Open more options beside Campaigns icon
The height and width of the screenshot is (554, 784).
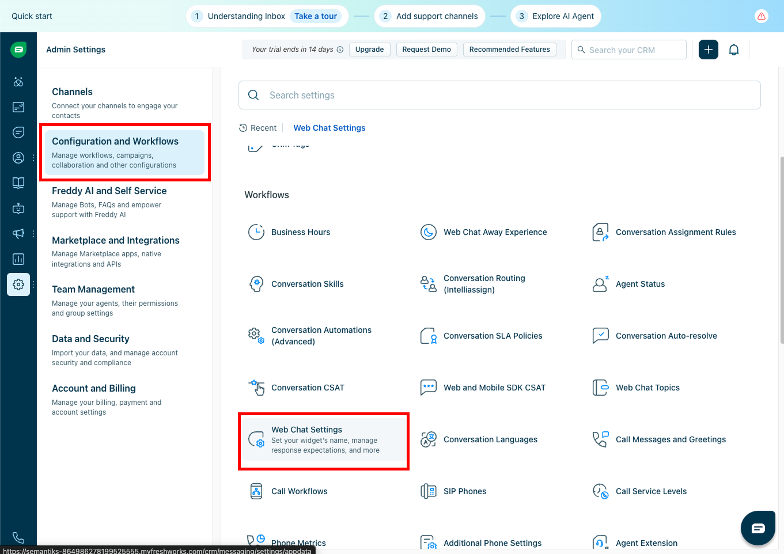tap(33, 234)
